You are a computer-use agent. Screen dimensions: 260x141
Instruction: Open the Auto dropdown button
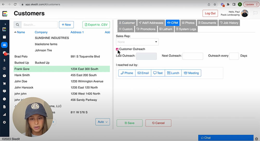click(x=102, y=122)
